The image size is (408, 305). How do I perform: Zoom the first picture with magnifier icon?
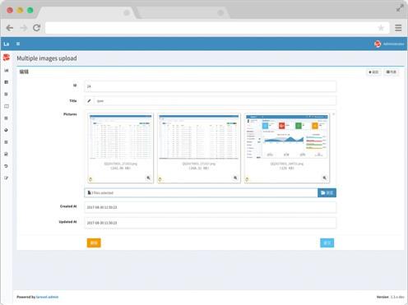[148, 178]
